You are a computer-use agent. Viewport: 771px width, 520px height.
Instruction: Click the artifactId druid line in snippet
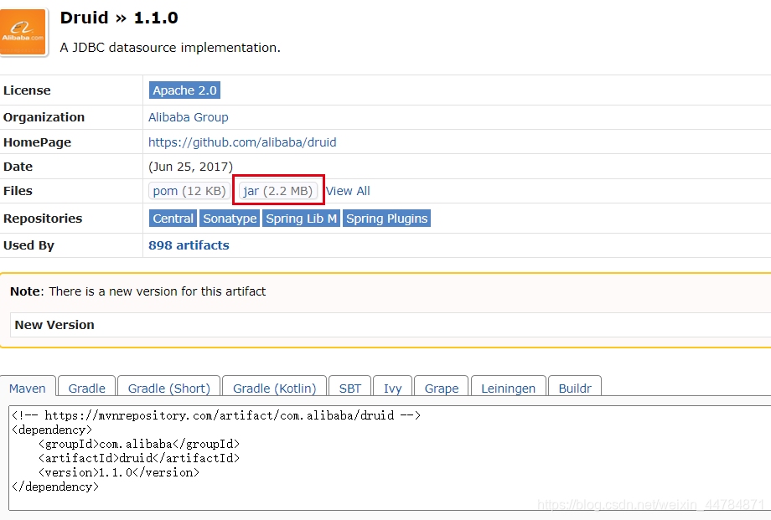click(x=139, y=458)
